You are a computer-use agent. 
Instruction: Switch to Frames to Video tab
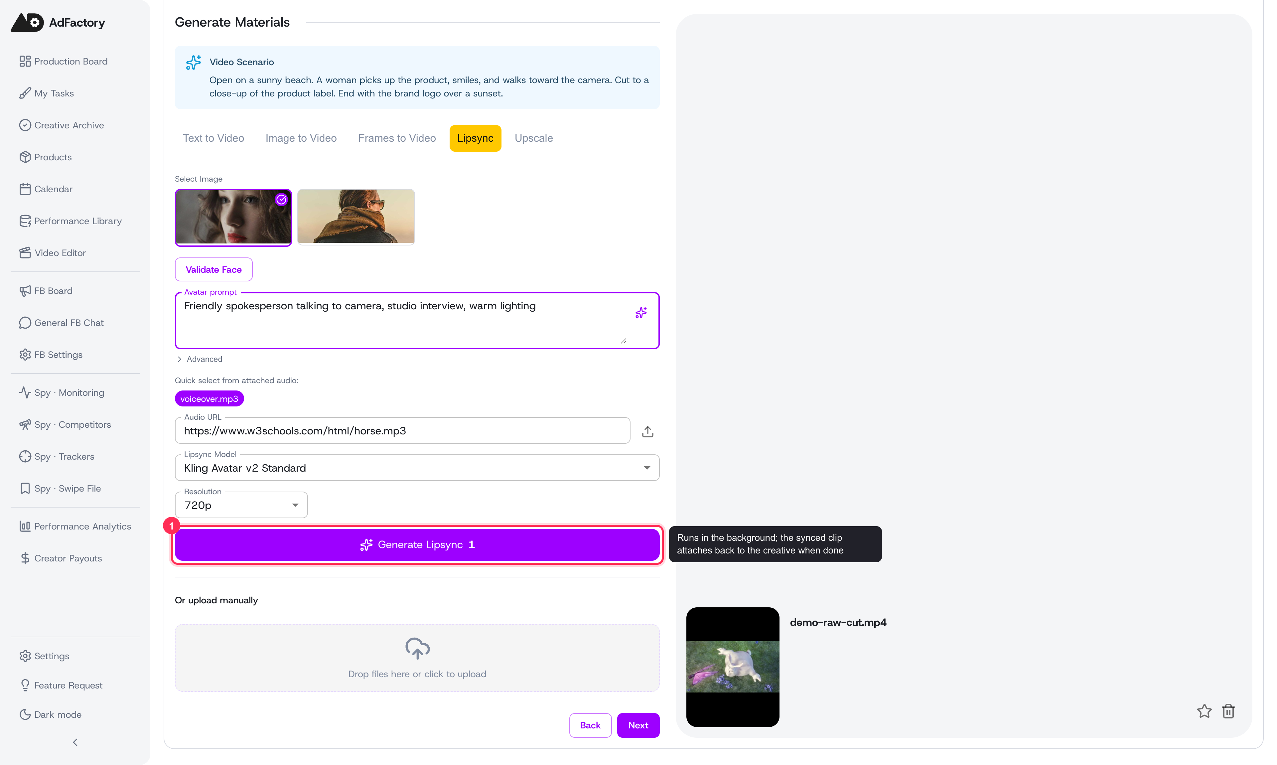coord(397,138)
